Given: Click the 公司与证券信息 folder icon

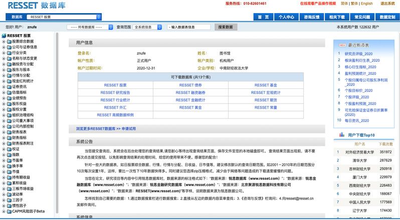Looking at the screenshot, I should pyautogui.click(x=9, y=47).
